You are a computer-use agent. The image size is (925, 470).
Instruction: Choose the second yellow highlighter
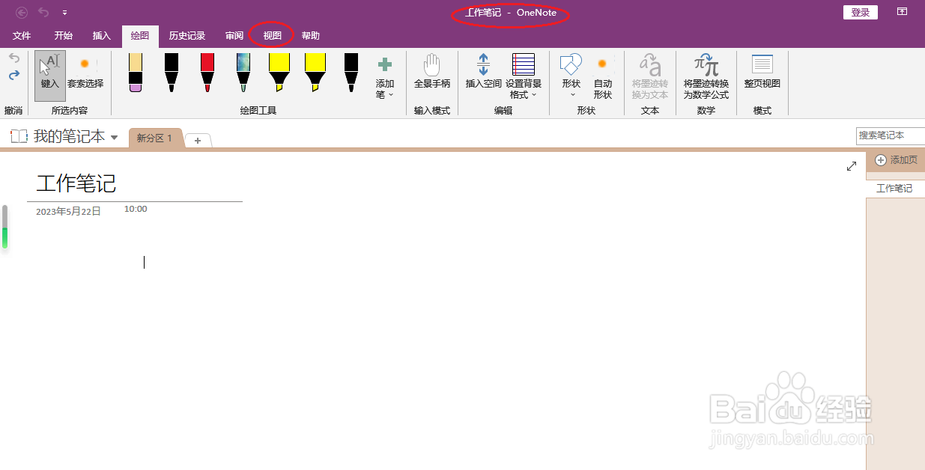click(x=315, y=73)
